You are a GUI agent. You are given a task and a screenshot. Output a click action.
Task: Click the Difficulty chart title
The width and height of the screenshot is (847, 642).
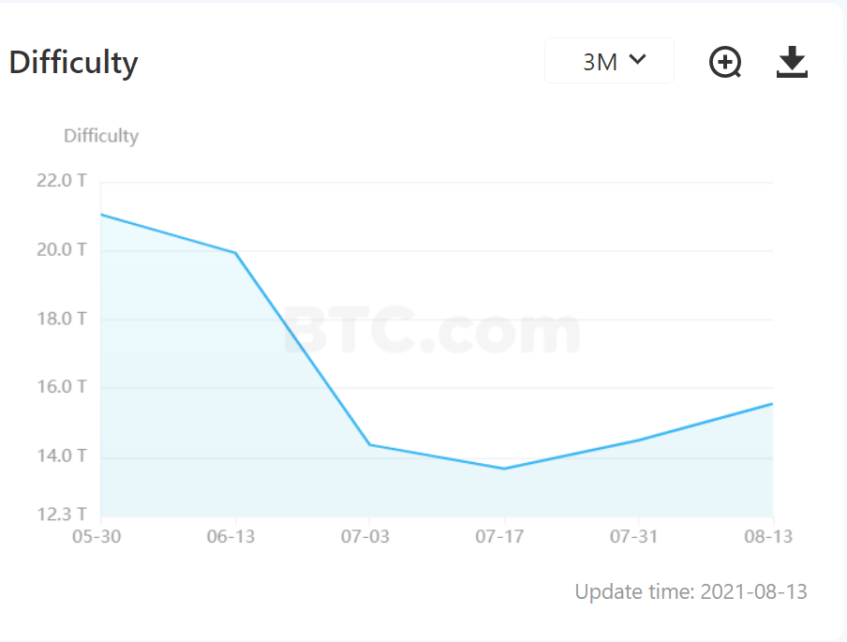coord(73,63)
